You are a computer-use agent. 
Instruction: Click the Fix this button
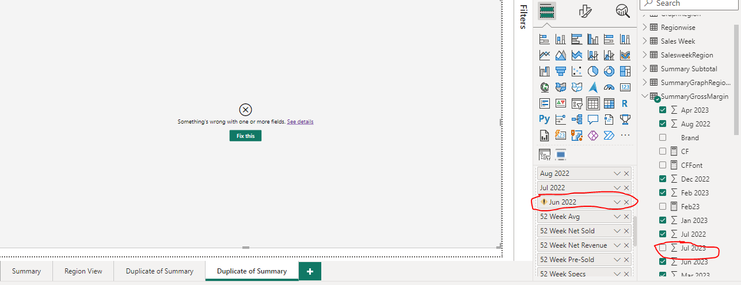pyautogui.click(x=245, y=136)
